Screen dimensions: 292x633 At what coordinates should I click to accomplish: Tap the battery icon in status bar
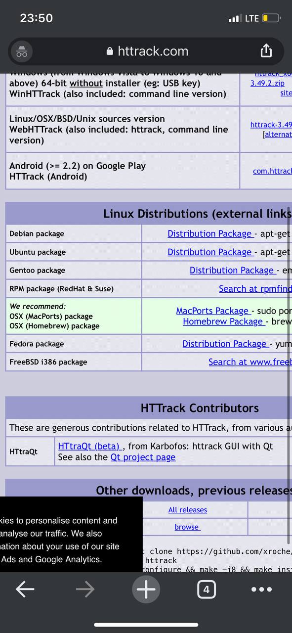click(x=271, y=18)
